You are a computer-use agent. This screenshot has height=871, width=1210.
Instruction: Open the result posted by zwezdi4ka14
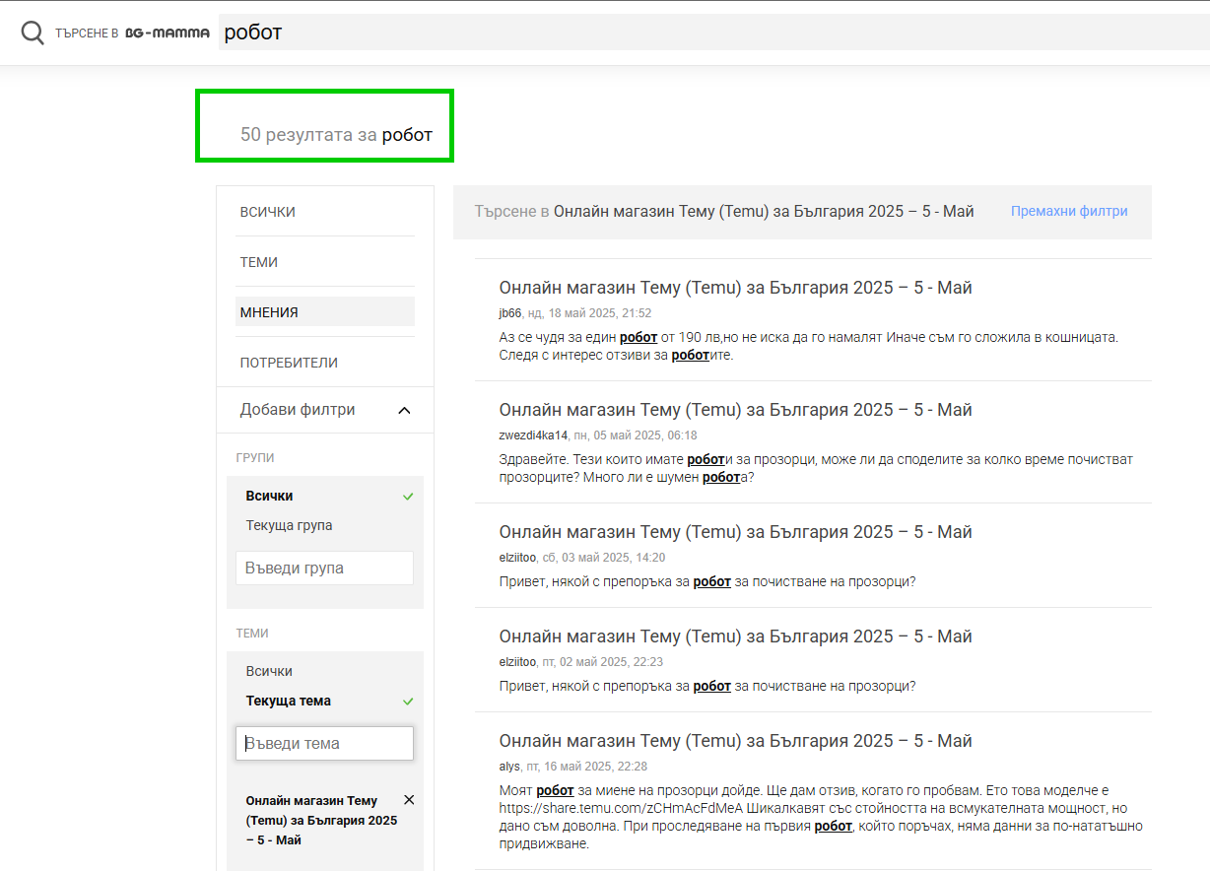(x=735, y=410)
